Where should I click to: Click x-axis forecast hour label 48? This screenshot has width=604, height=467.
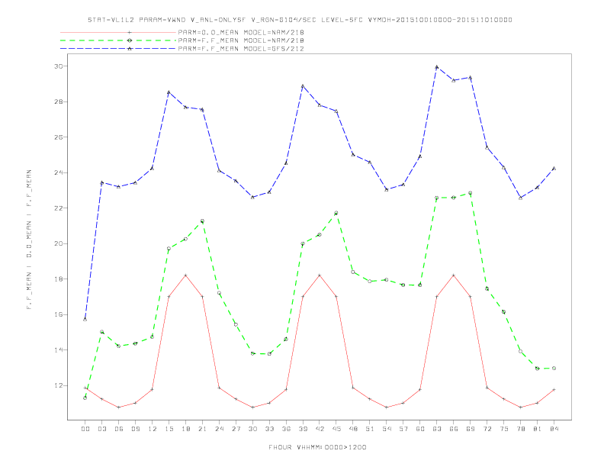click(x=353, y=429)
